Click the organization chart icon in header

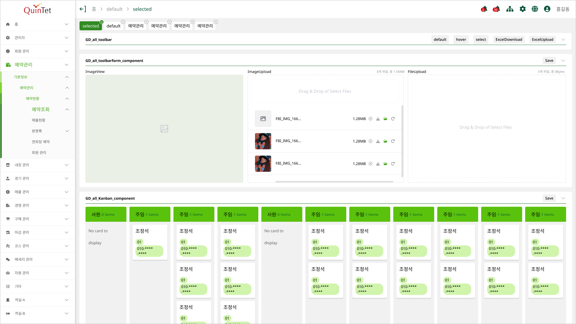tap(510, 9)
